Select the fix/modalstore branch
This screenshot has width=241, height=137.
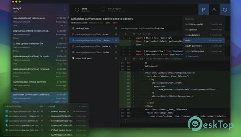tap(203, 35)
